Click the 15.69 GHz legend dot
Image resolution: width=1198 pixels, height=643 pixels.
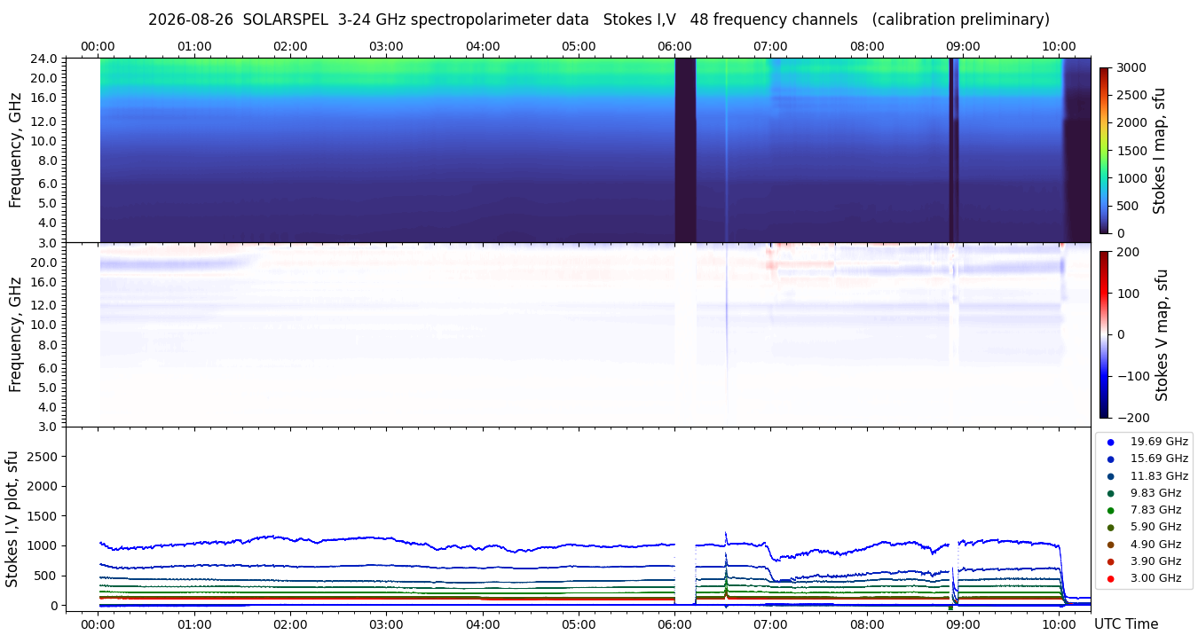click(x=1110, y=459)
